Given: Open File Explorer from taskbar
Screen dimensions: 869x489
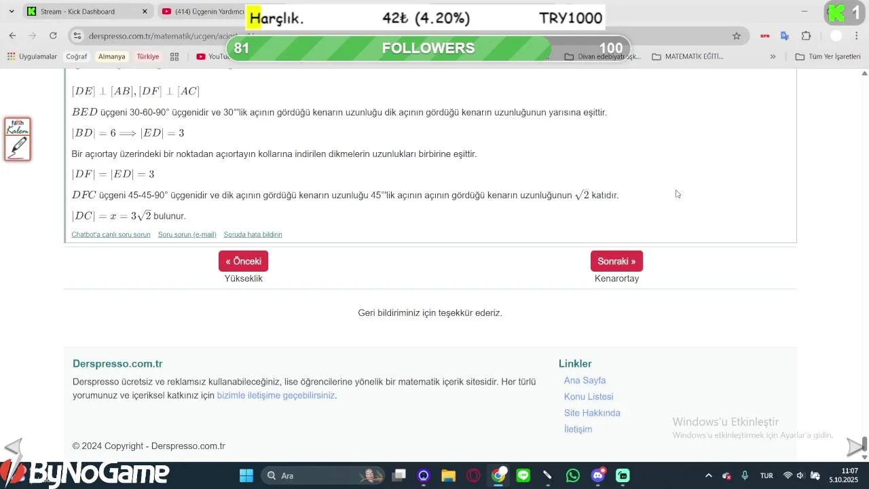Looking at the screenshot, I should (x=448, y=475).
